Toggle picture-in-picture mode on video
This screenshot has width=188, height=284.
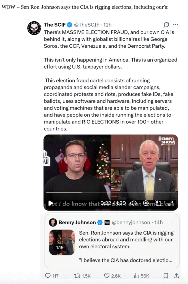(158, 203)
